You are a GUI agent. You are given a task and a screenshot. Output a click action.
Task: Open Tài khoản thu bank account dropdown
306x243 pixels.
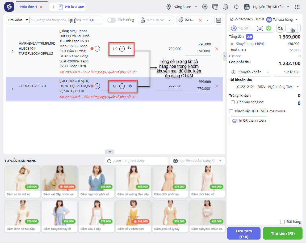(268, 87)
